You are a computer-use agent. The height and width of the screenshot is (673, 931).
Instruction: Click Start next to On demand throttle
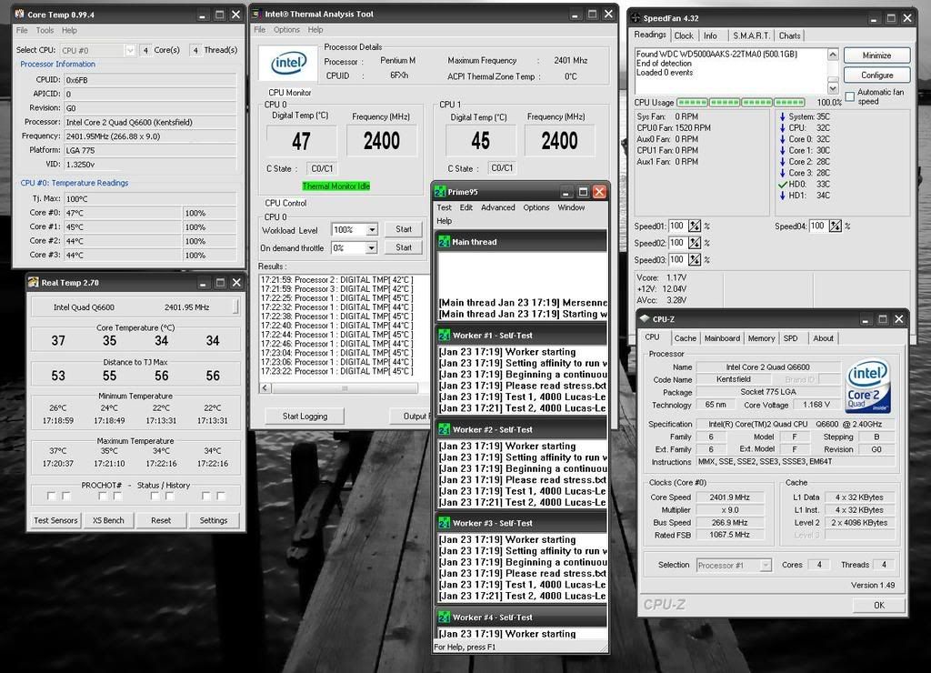(x=403, y=247)
